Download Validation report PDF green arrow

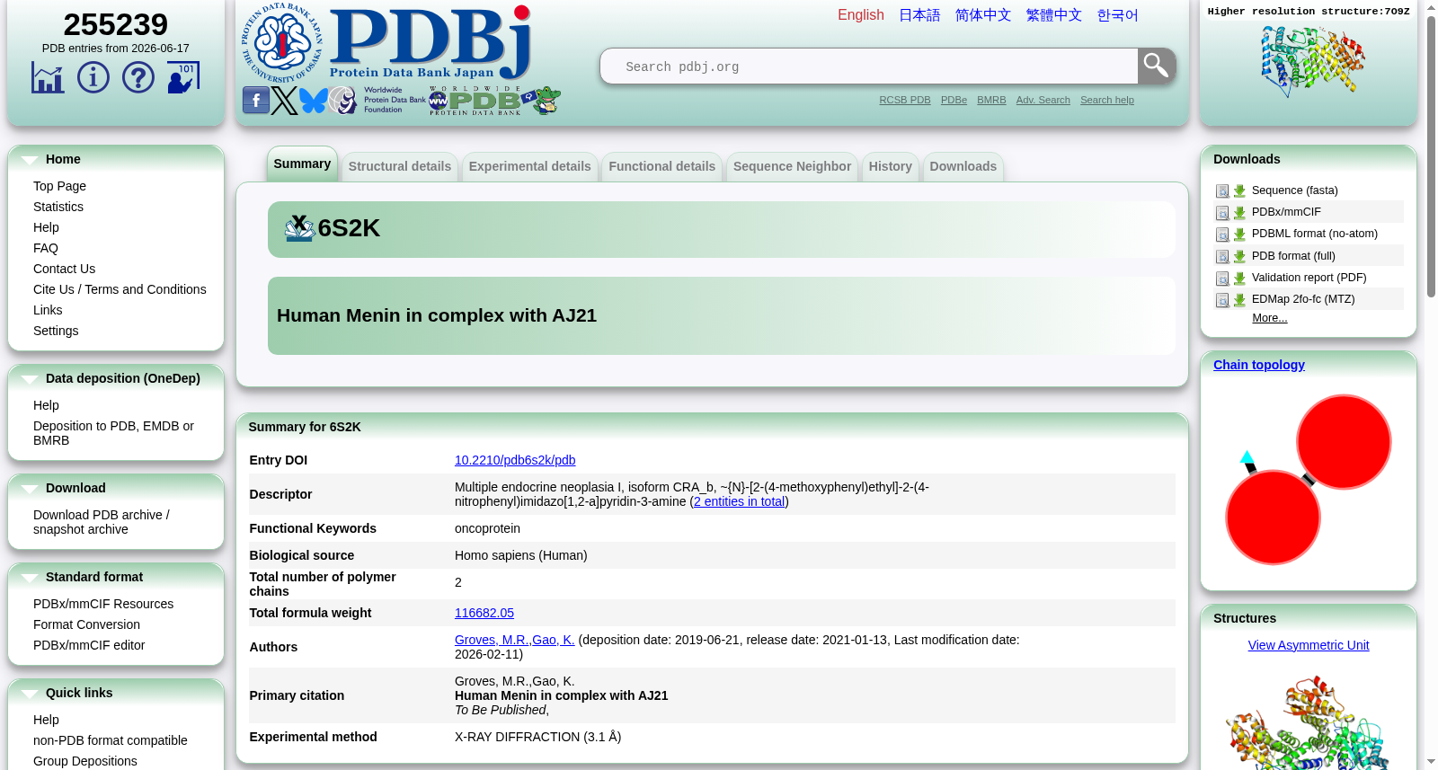coord(1239,279)
